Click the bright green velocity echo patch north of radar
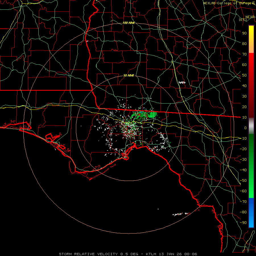The height and width of the screenshot is (256, 256). [x=152, y=115]
